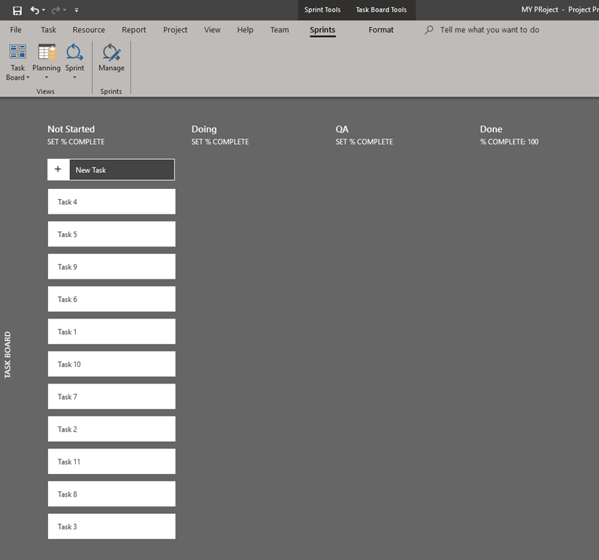Switch to the Resource ribbon tab
Viewport: 599px width, 560px height.
[x=88, y=30]
